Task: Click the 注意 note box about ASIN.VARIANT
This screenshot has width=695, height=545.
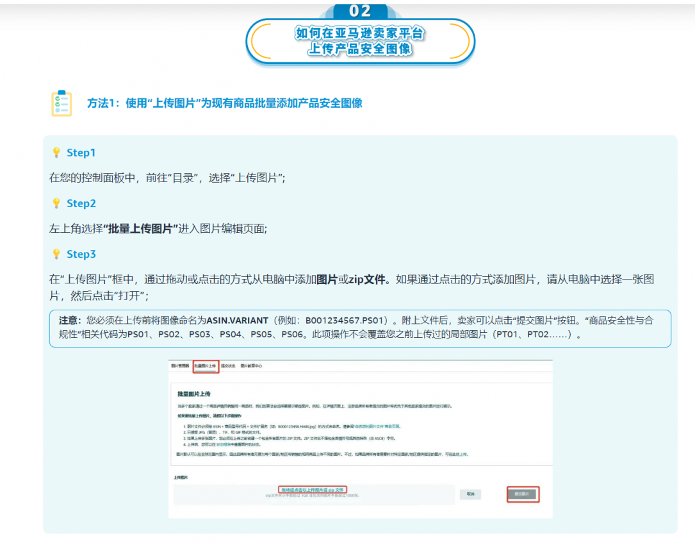Action: (360, 328)
